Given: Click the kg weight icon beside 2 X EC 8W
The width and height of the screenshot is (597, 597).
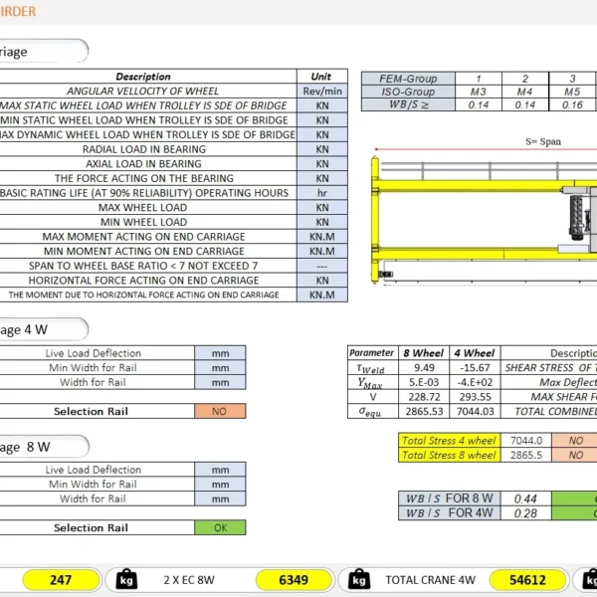Looking at the screenshot, I should tap(126, 579).
